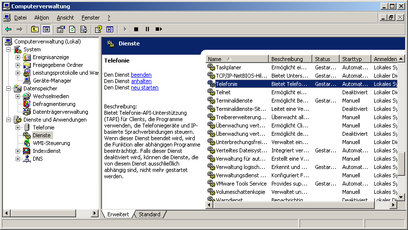Expand the Ereignisanzeige tree node
The image size is (408, 230).
point(18,57)
